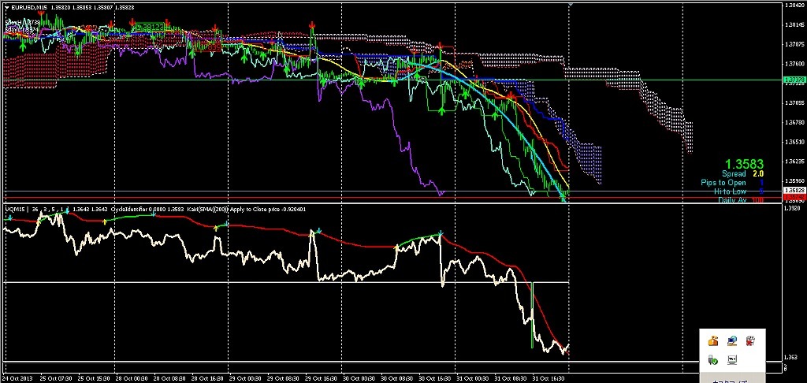Image resolution: width=807 pixels, height=383 pixels.
Task: Click the 1.363 indicator scale label
Action: (x=791, y=357)
